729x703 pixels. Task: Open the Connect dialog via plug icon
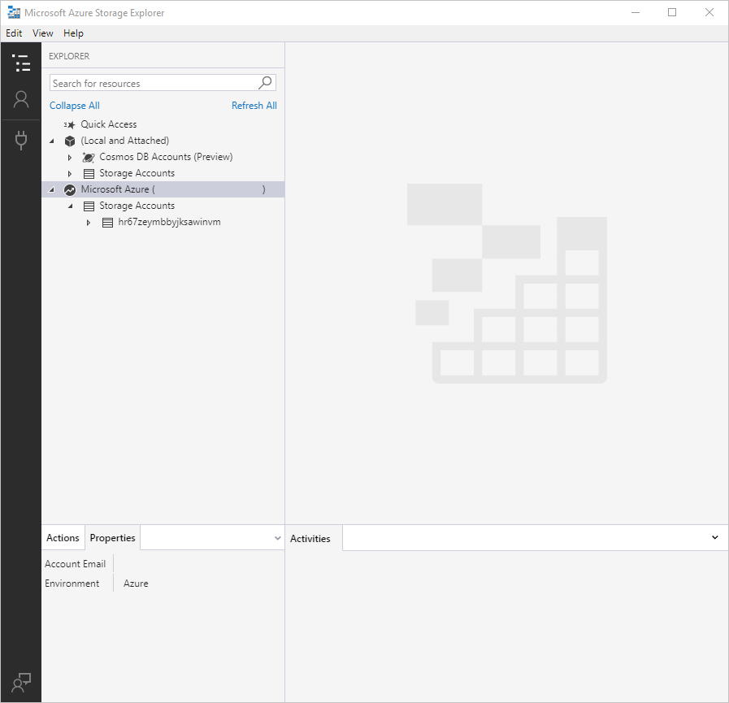[x=21, y=138]
